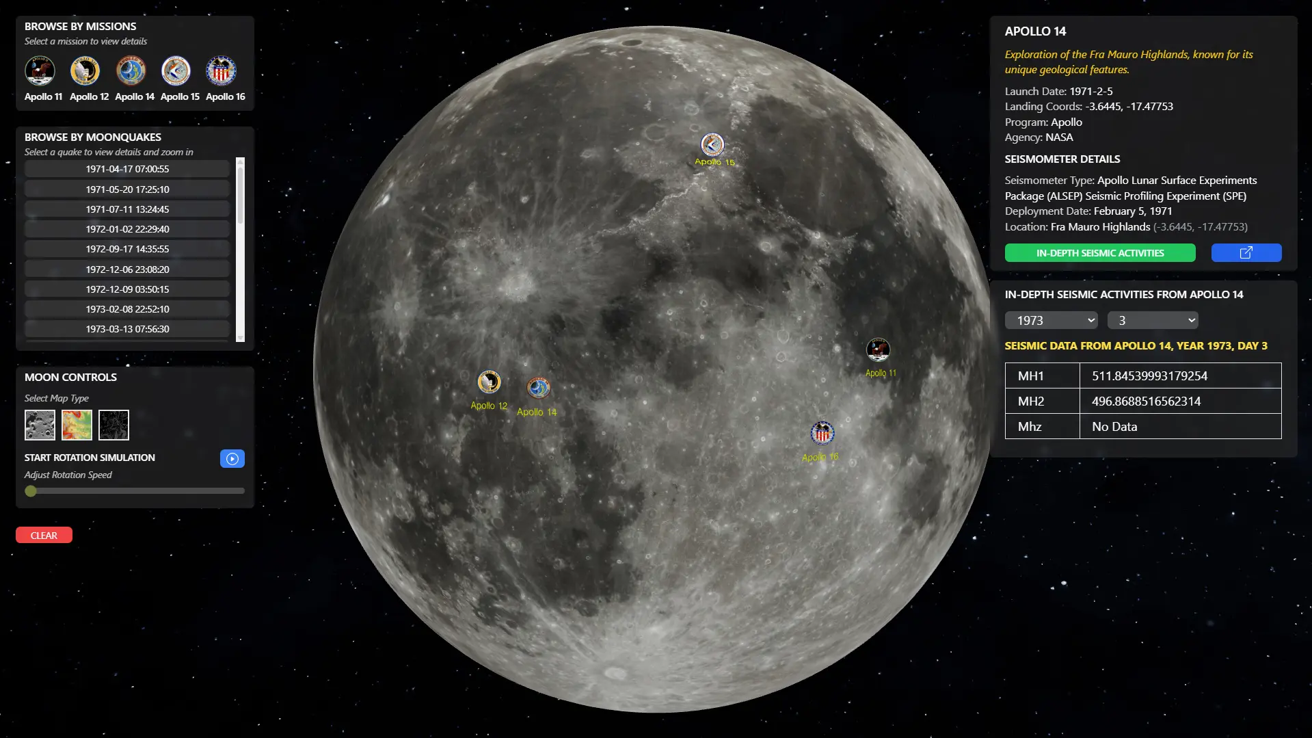Image resolution: width=1312 pixels, height=738 pixels.
Task: Select the Apollo 11 mission patch in Browse by Missions
Action: (x=40, y=71)
